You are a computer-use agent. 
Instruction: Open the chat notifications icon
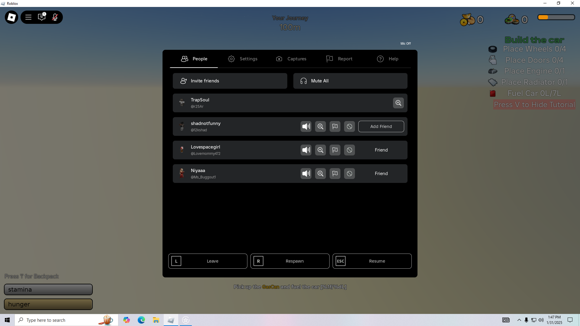coord(42,17)
